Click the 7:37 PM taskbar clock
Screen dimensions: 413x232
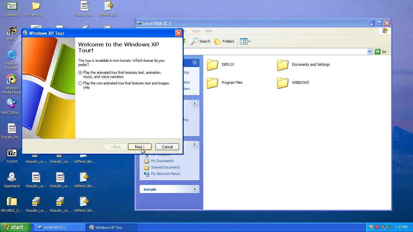pos(401,227)
